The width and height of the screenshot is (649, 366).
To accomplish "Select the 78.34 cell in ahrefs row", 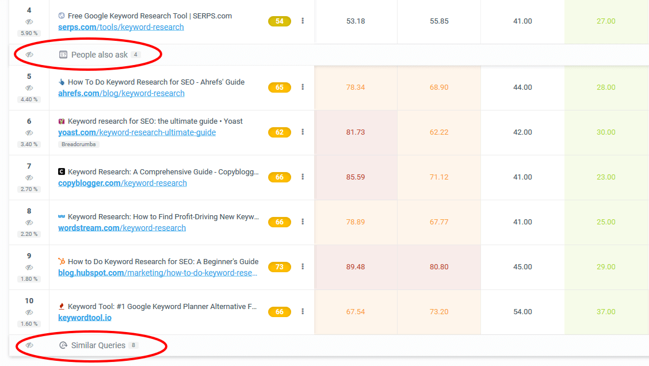I will (356, 87).
